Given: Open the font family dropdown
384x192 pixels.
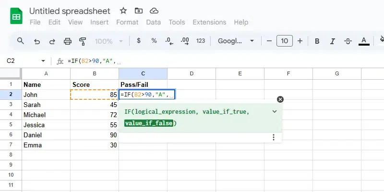Looking at the screenshot, I should point(236,41).
